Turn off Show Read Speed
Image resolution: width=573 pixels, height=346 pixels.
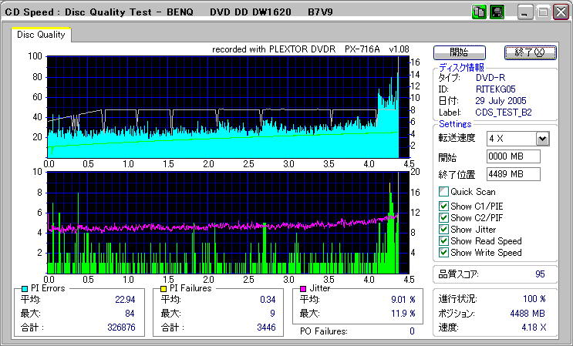pos(443,240)
